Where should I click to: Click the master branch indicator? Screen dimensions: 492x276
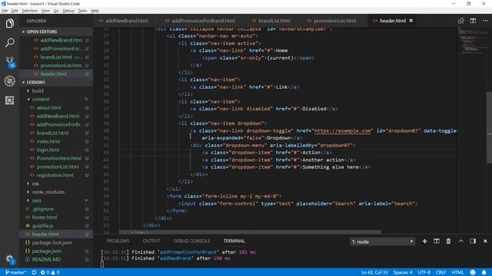(x=15, y=272)
